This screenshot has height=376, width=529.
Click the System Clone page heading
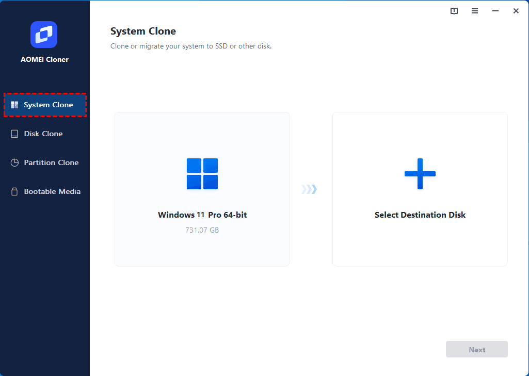143,31
